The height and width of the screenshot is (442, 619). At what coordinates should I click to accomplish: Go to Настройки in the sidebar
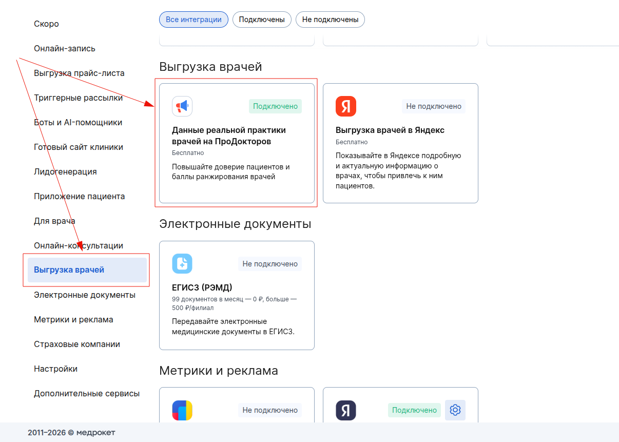(x=56, y=369)
